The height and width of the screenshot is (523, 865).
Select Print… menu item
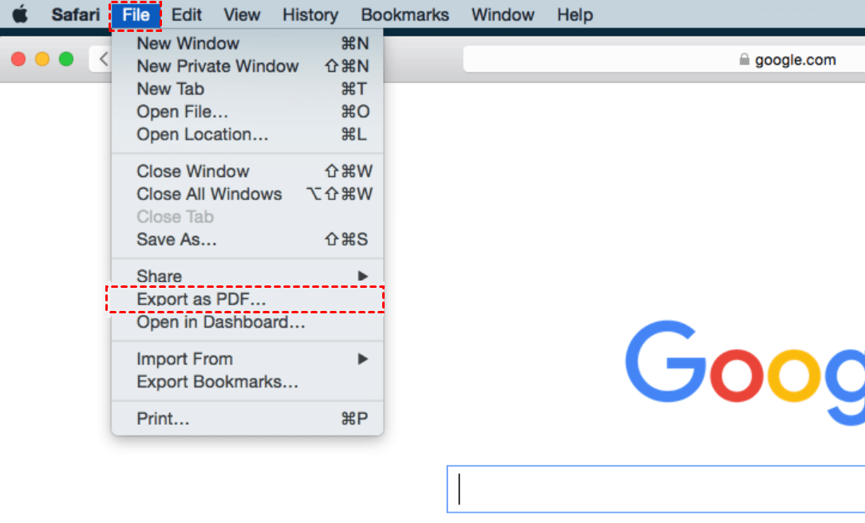pyautogui.click(x=247, y=419)
